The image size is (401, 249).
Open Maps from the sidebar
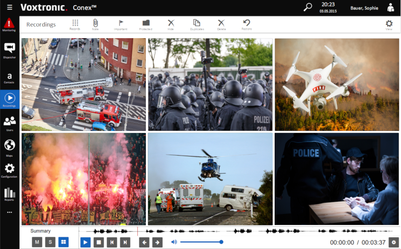[9, 147]
